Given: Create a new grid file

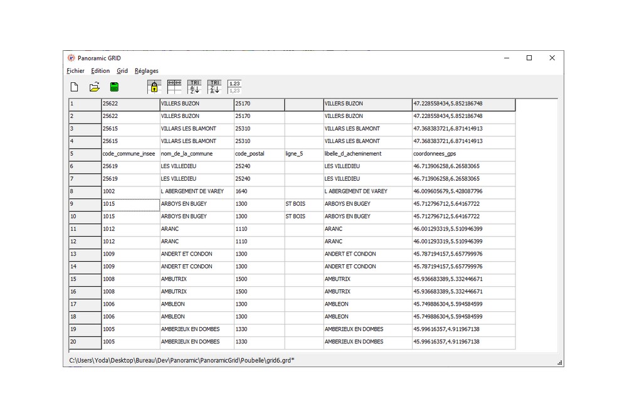Looking at the screenshot, I should [x=74, y=87].
